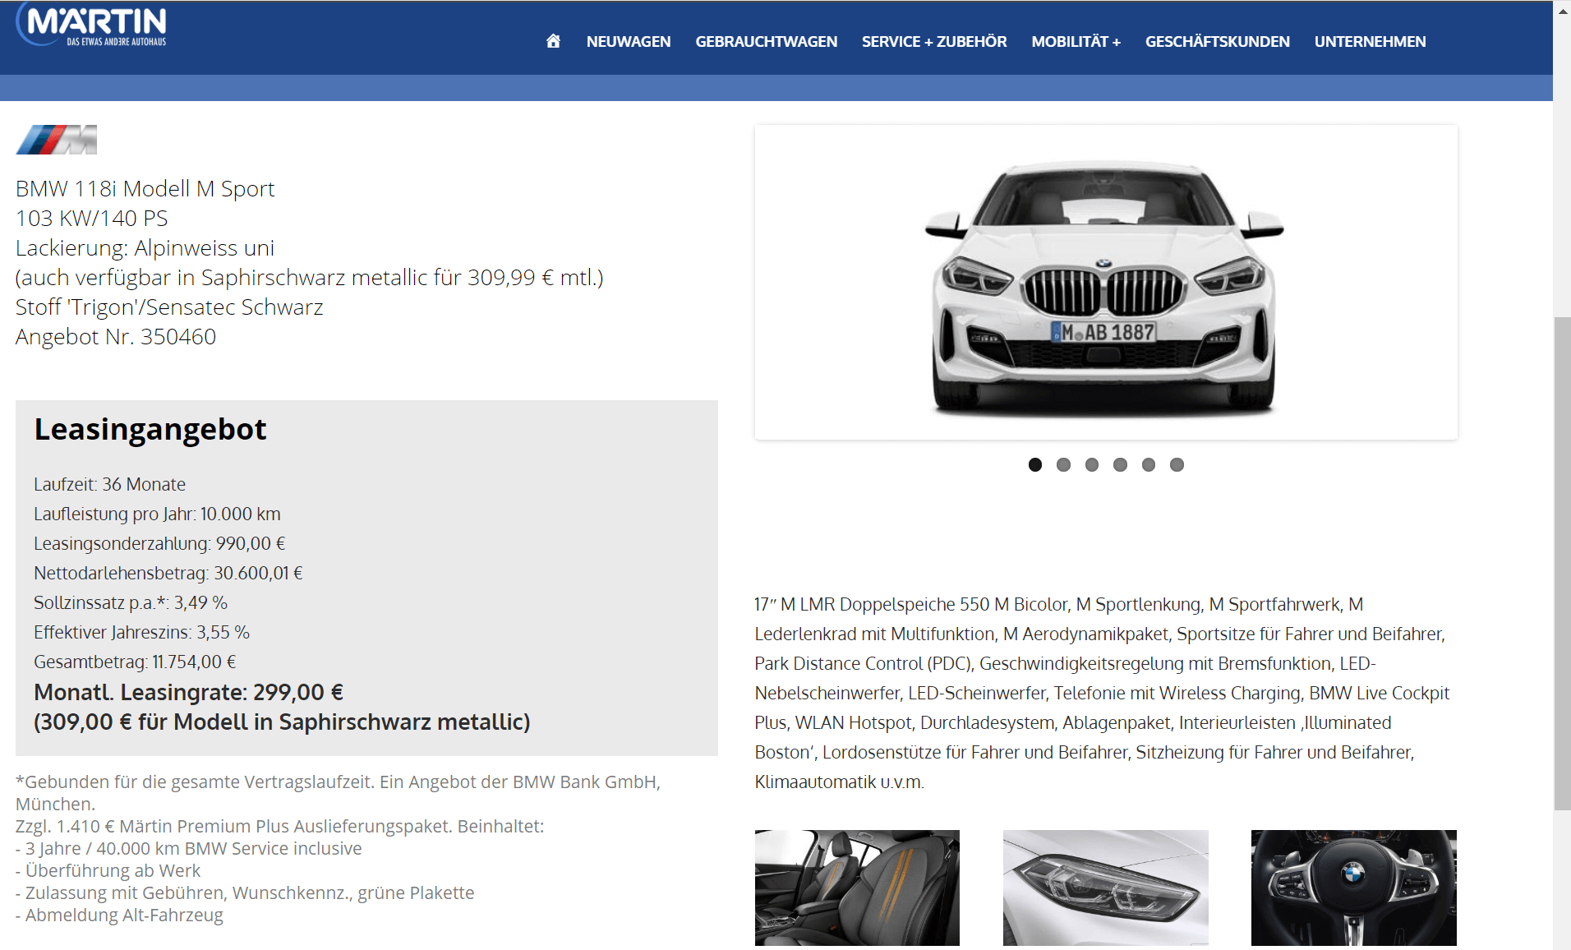Select the second carousel dot
Screen dimensions: 1571x950
(1063, 465)
